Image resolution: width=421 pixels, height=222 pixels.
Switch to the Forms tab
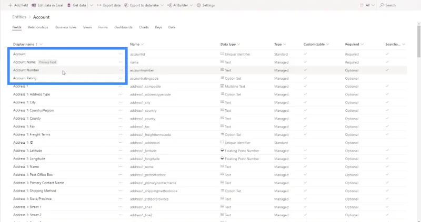103,27
